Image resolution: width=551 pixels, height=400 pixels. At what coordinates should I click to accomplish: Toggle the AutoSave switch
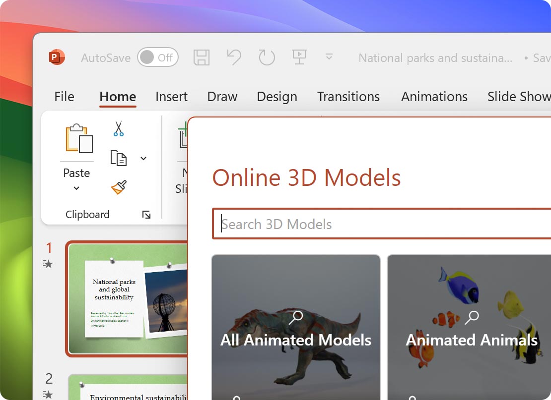point(157,57)
